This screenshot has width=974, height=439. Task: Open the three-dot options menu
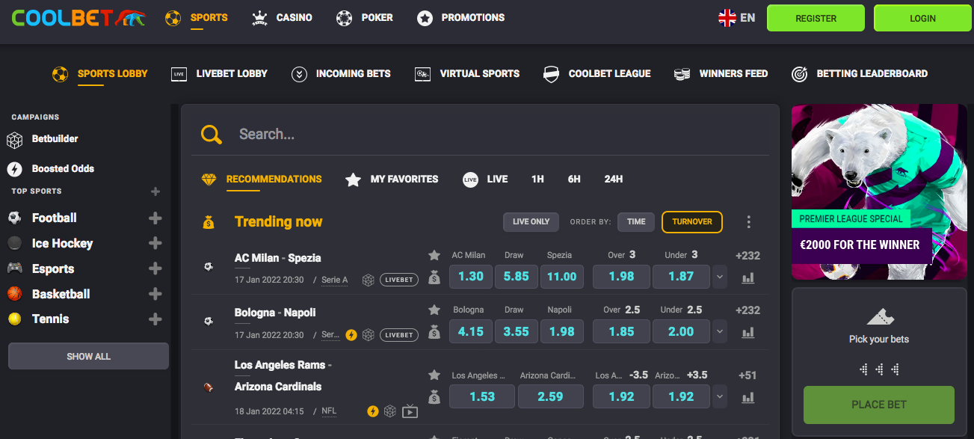coord(748,222)
